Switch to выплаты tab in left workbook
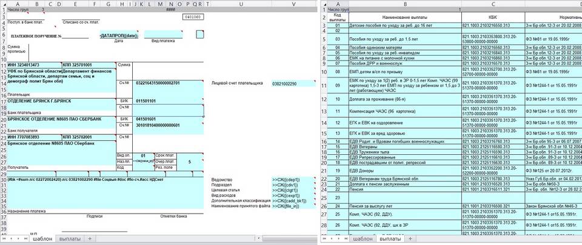This screenshot has width=582, height=245. pos(70,239)
